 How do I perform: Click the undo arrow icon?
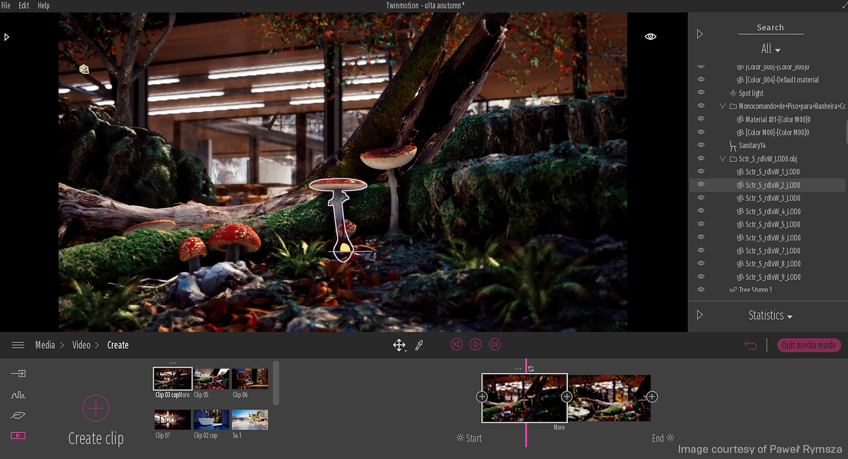coord(750,345)
